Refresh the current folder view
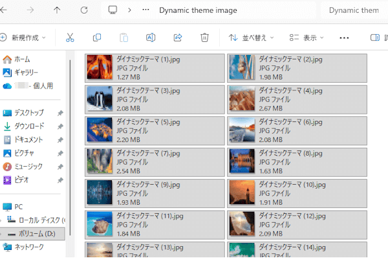This screenshot has width=388, height=259. (84, 10)
